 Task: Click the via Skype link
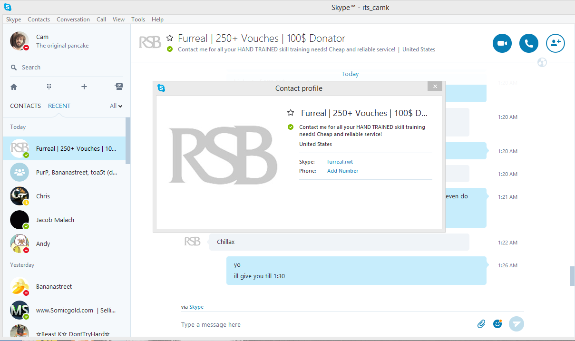196,307
